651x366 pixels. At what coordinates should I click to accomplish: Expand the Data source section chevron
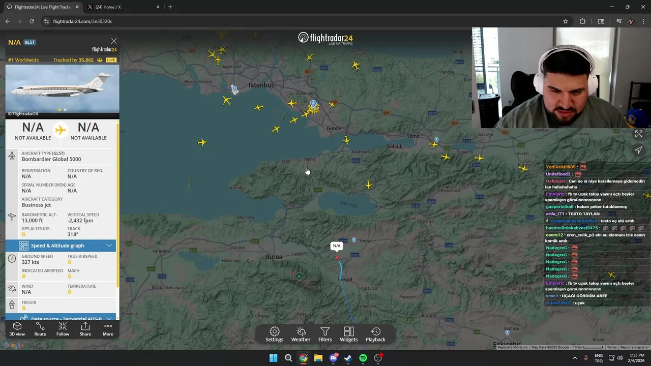click(x=109, y=319)
